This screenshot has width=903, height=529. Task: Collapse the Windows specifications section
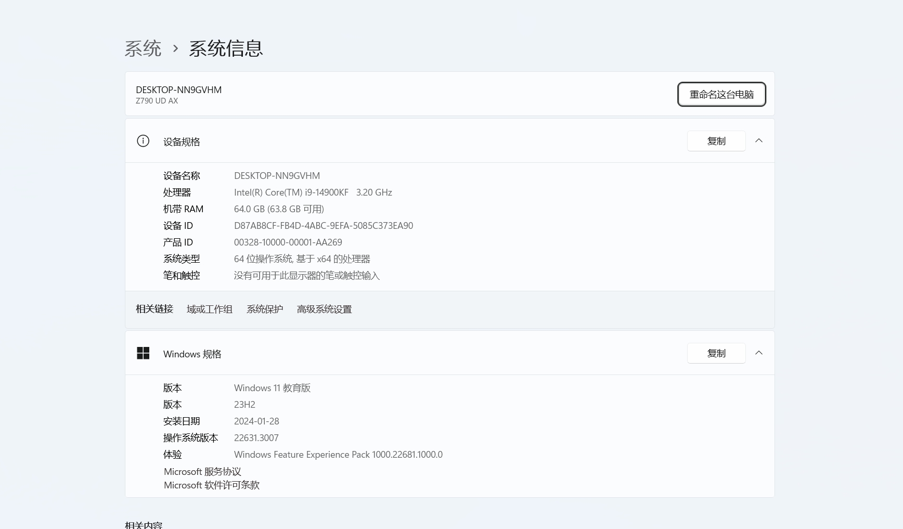coord(759,353)
